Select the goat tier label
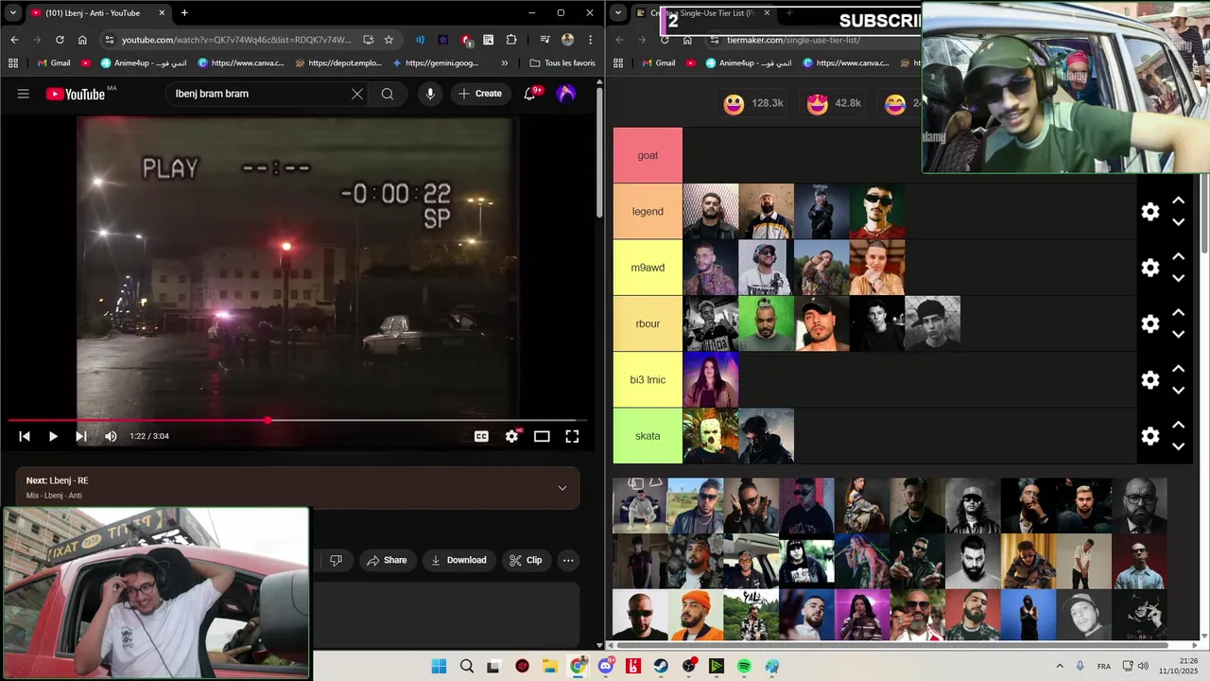Screen dimensions: 1210x681 click(648, 155)
